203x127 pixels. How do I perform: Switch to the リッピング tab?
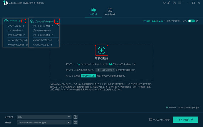[x=93, y=12]
